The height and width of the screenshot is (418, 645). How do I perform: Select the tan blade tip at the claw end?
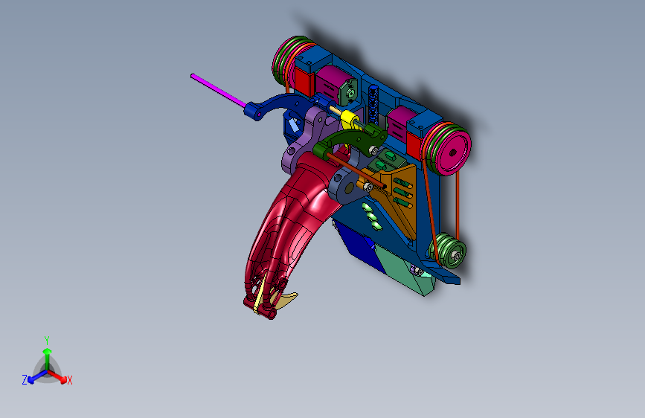(287, 301)
